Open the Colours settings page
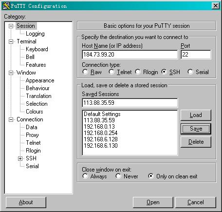Screen dimensions: 222x212 pos(35,112)
